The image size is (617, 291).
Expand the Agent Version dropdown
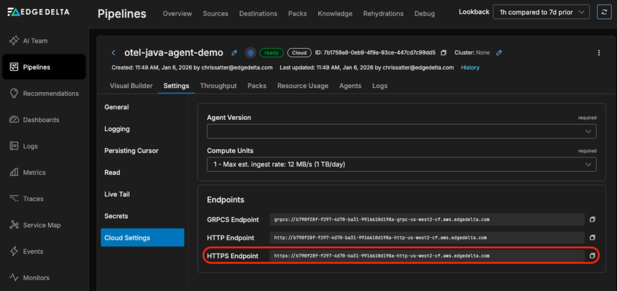coord(401,131)
